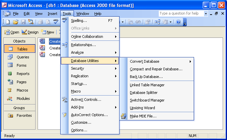Click the Relationships icon in the Tools menu
The image size is (227, 140).
point(65,45)
